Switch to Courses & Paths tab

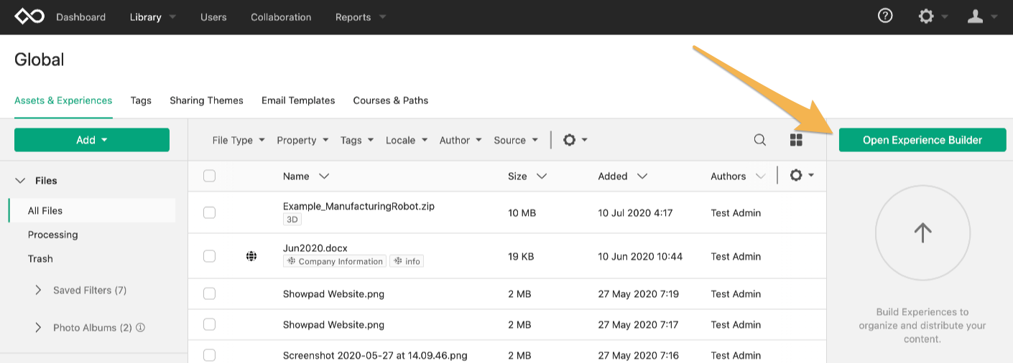(391, 100)
